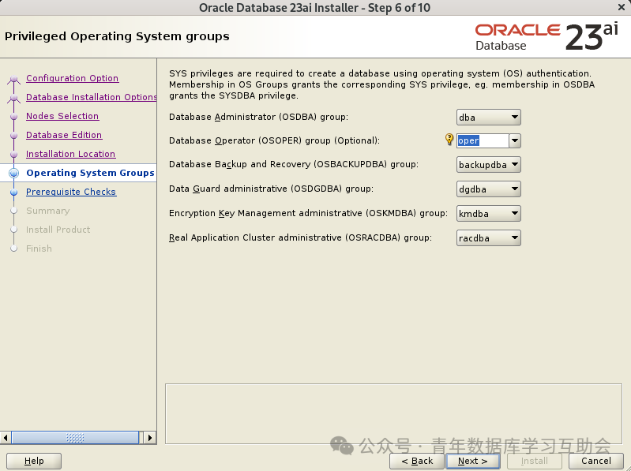Expand the OSOPER group dropdown arrow
The width and height of the screenshot is (631, 471).
[x=515, y=140]
